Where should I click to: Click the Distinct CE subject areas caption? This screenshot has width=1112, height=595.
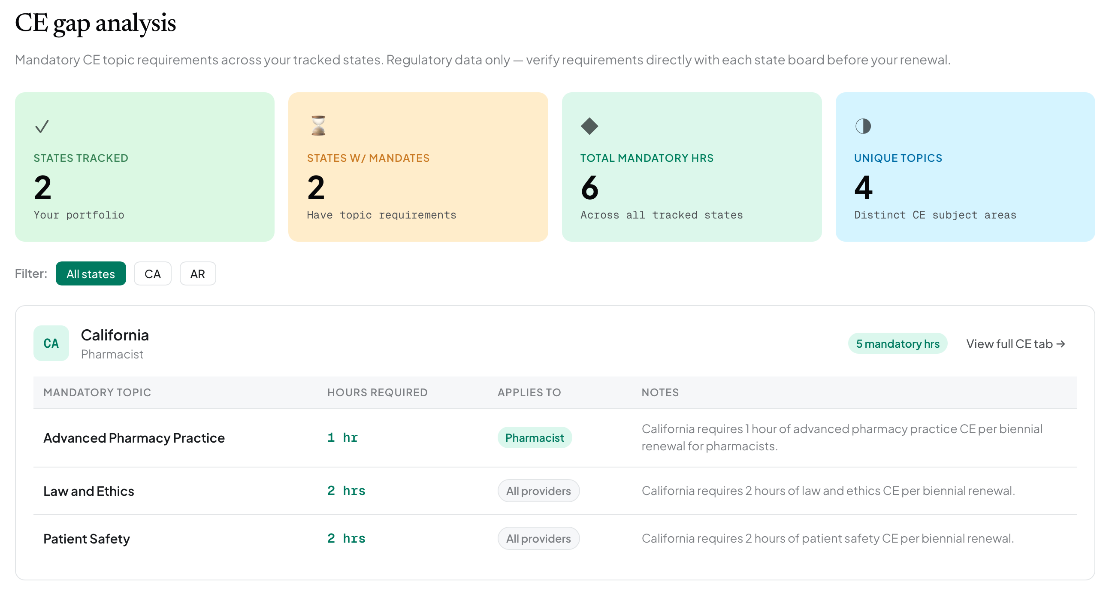tap(935, 215)
